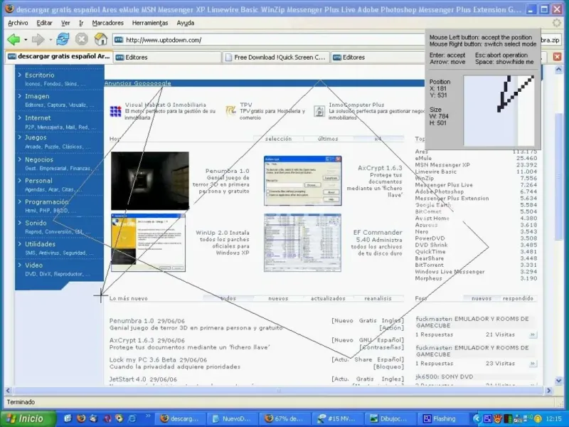
Task: Expand the Negocios category
Action: coord(39,159)
